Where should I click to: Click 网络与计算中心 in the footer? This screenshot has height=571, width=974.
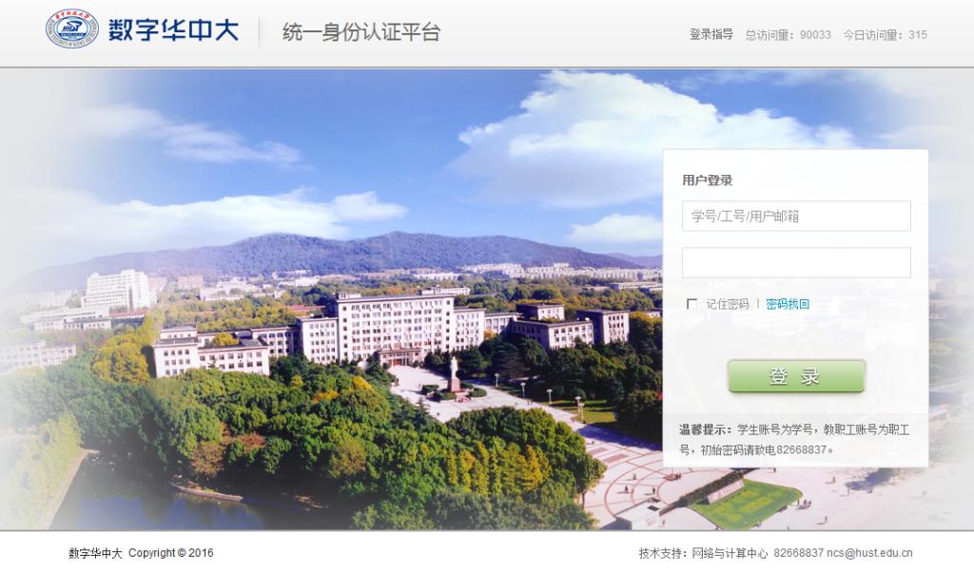pyautogui.click(x=730, y=553)
